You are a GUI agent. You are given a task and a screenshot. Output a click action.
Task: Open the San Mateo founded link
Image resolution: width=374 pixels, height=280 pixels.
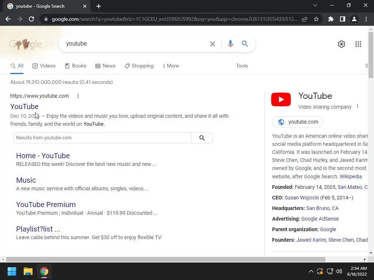pos(350,187)
